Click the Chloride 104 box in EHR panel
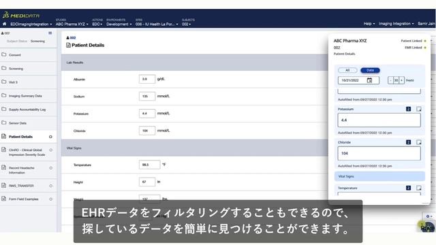 click(x=379, y=153)
